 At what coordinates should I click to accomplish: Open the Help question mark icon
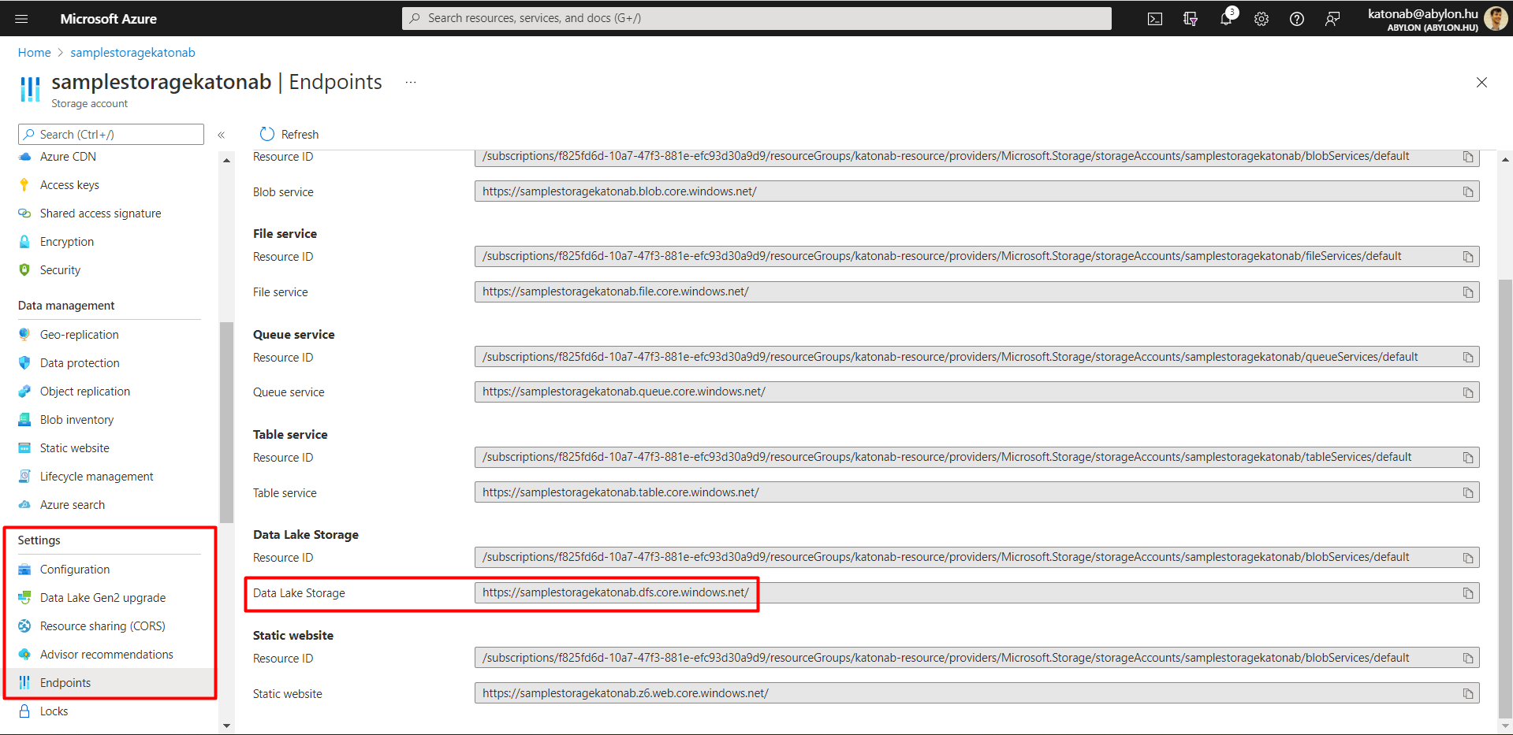click(x=1297, y=19)
